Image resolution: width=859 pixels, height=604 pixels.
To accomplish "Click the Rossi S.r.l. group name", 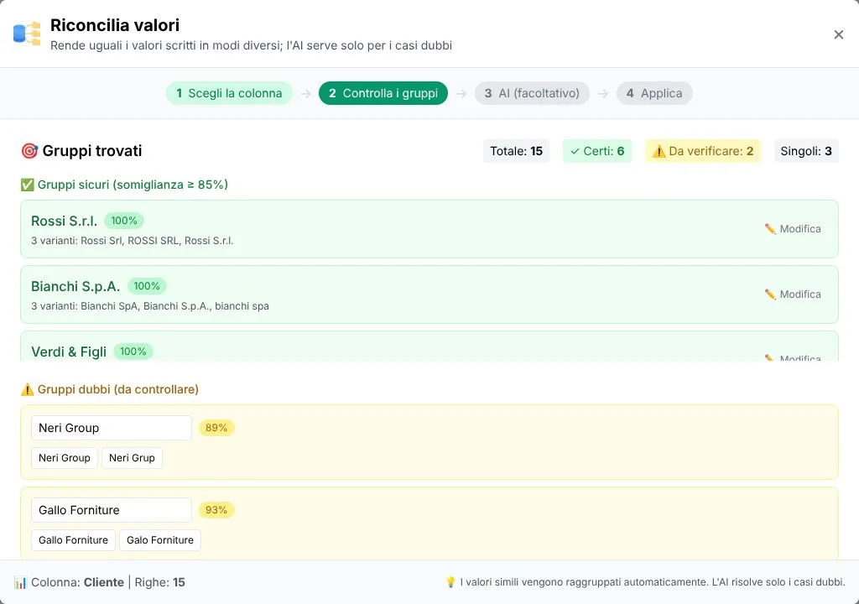I will [x=64, y=221].
